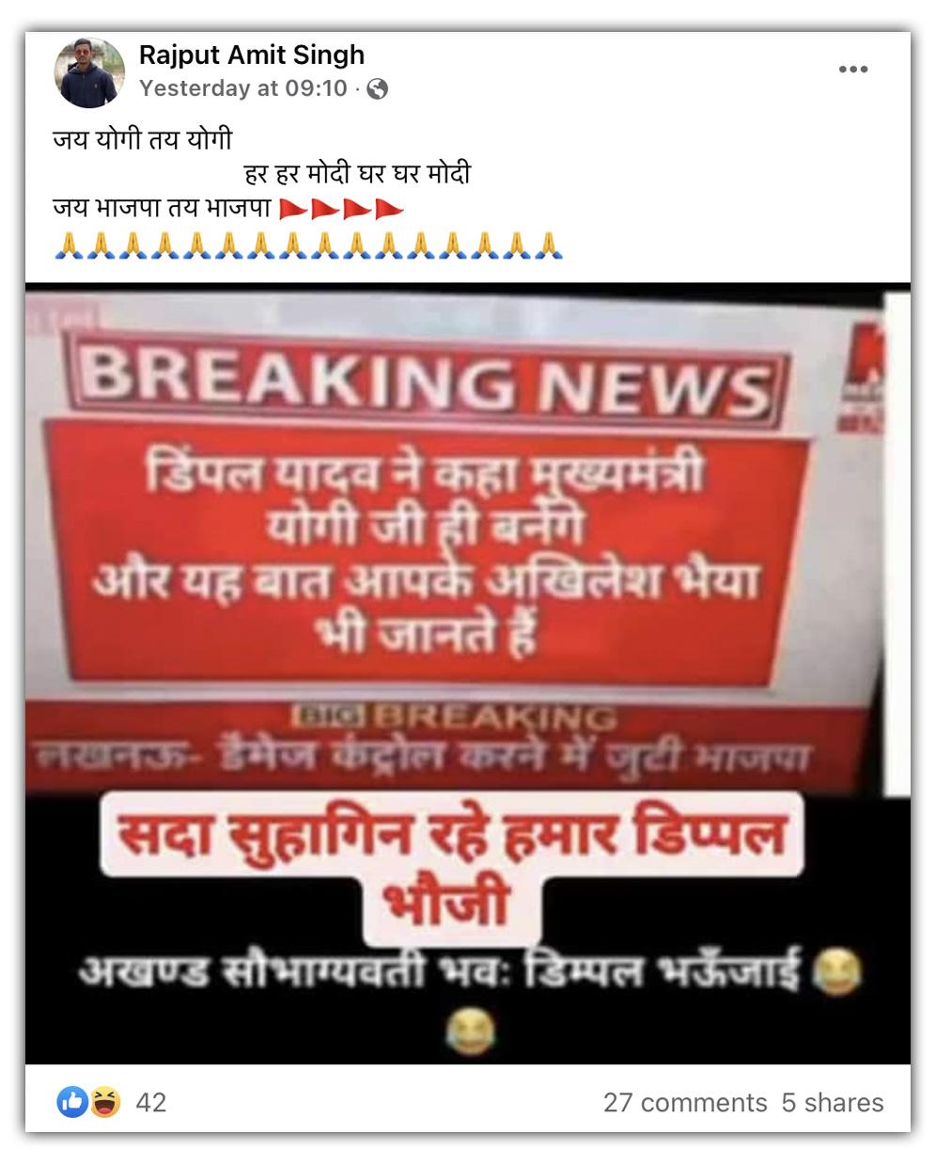Open the Rajput Amit Singh profile link
The height and width of the screenshot is (1164, 936).
pyautogui.click(x=252, y=55)
